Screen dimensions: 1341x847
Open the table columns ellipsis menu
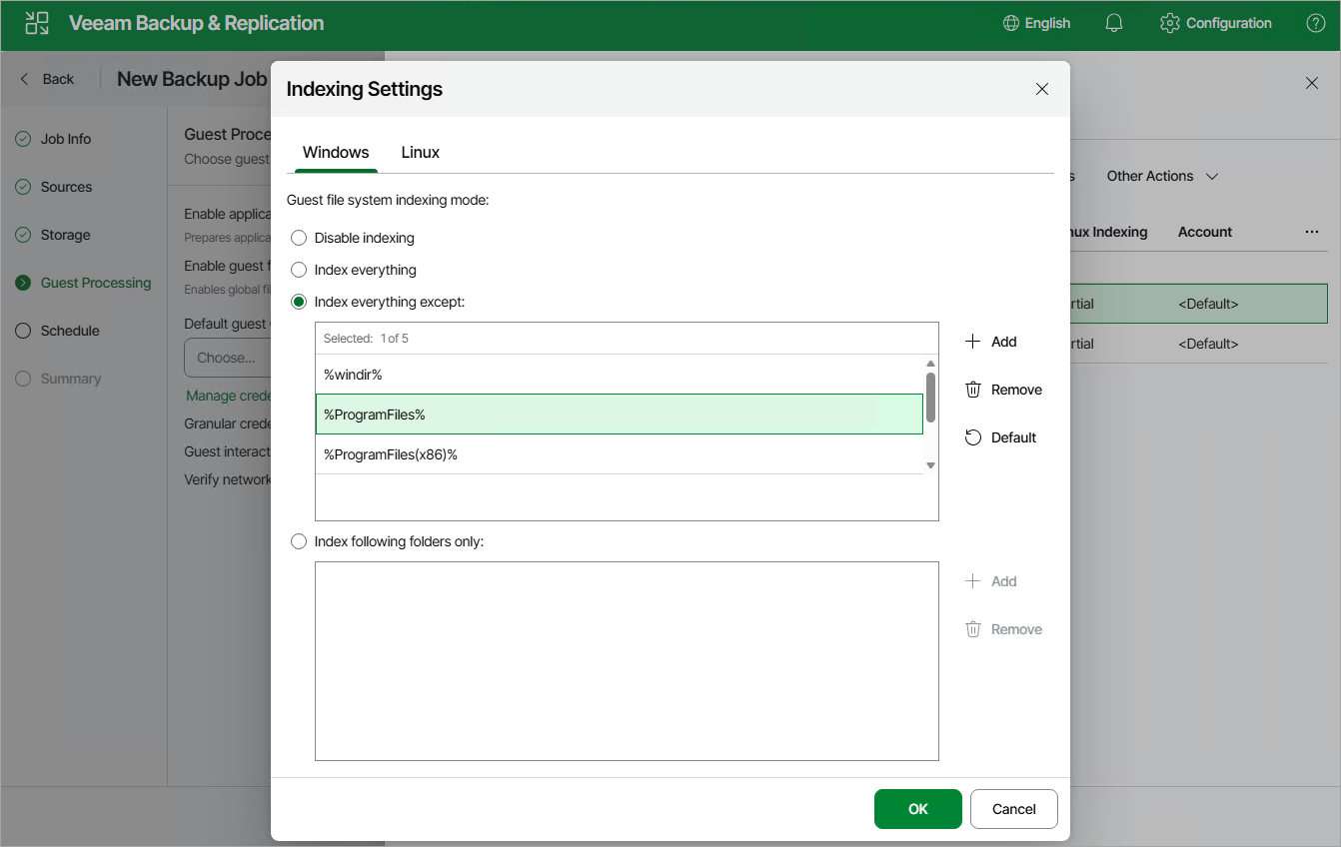tap(1312, 232)
